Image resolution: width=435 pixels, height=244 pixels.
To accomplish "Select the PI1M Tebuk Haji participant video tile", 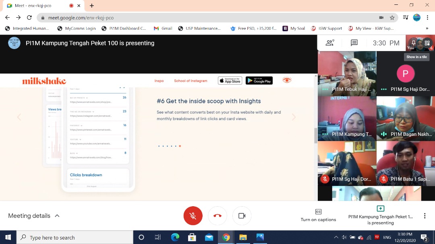I will click(x=347, y=74).
